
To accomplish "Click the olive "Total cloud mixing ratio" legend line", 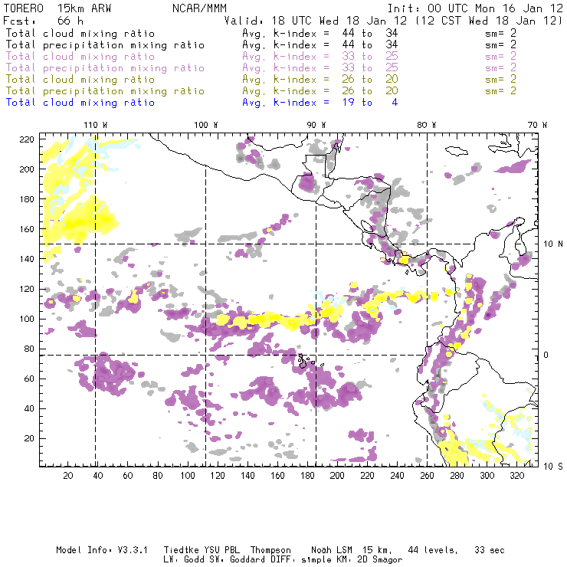I will [80, 79].
